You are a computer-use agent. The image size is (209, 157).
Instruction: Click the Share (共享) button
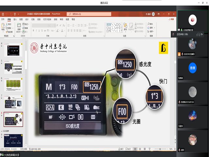[x=171, y=19]
